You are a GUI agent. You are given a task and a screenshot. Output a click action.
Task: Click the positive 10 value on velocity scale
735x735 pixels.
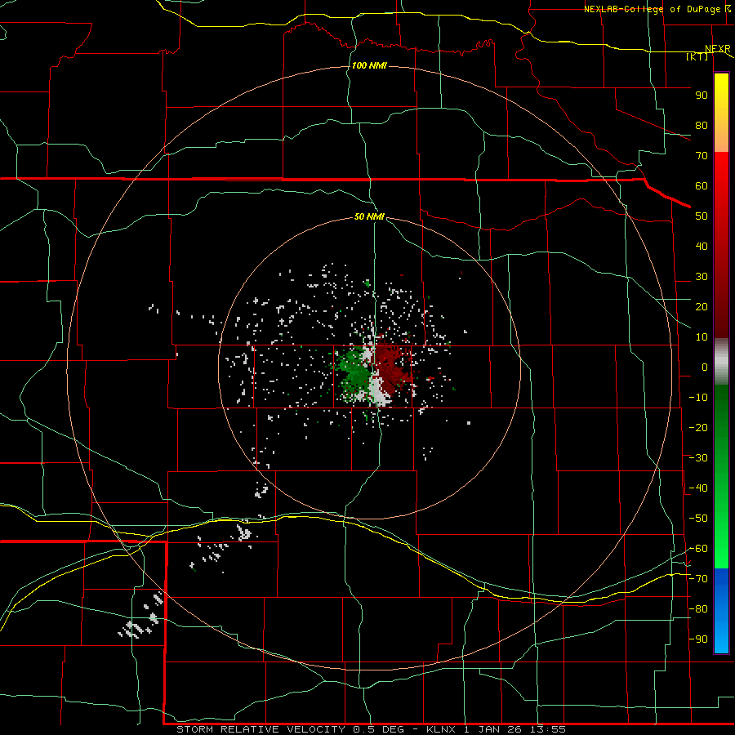[702, 337]
